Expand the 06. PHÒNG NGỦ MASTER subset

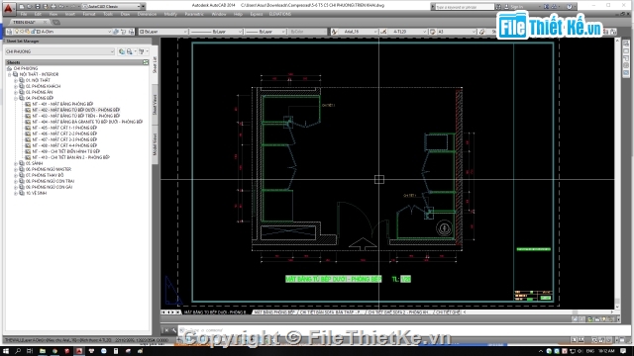click(16, 169)
